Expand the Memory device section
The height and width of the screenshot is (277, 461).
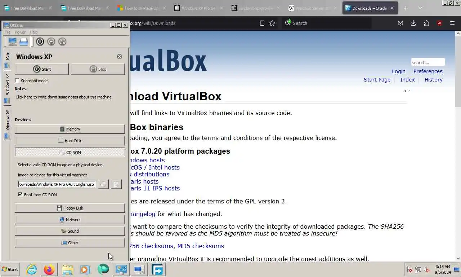point(70,129)
